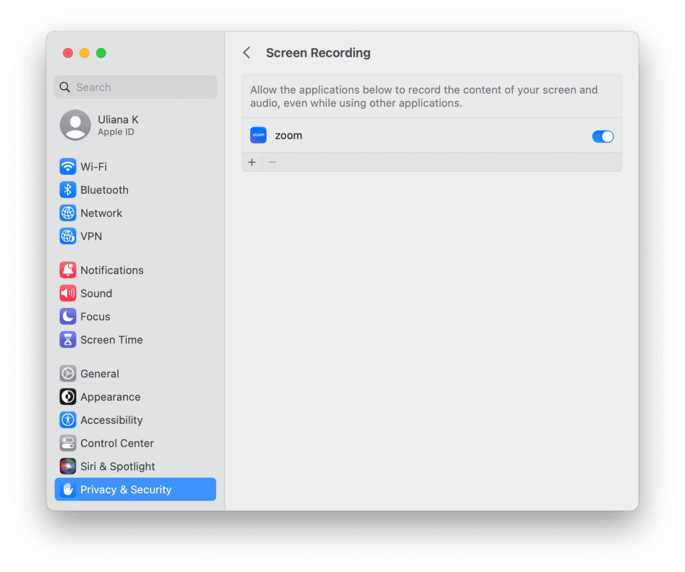Click the Accessibility icon
Screen dimensions: 685x572
click(x=68, y=420)
